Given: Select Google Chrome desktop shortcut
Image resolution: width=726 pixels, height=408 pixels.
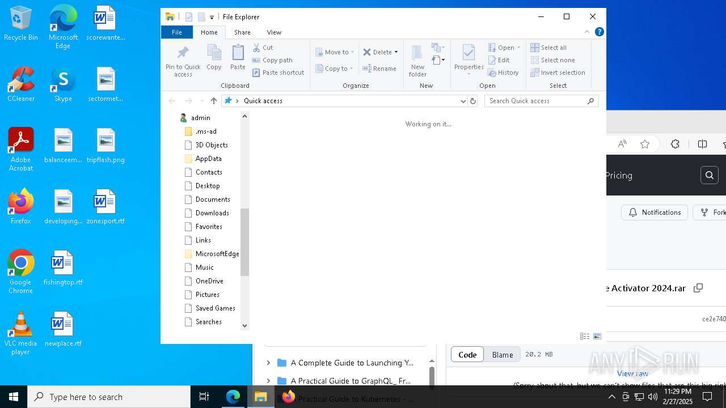Looking at the screenshot, I should tap(21, 272).
